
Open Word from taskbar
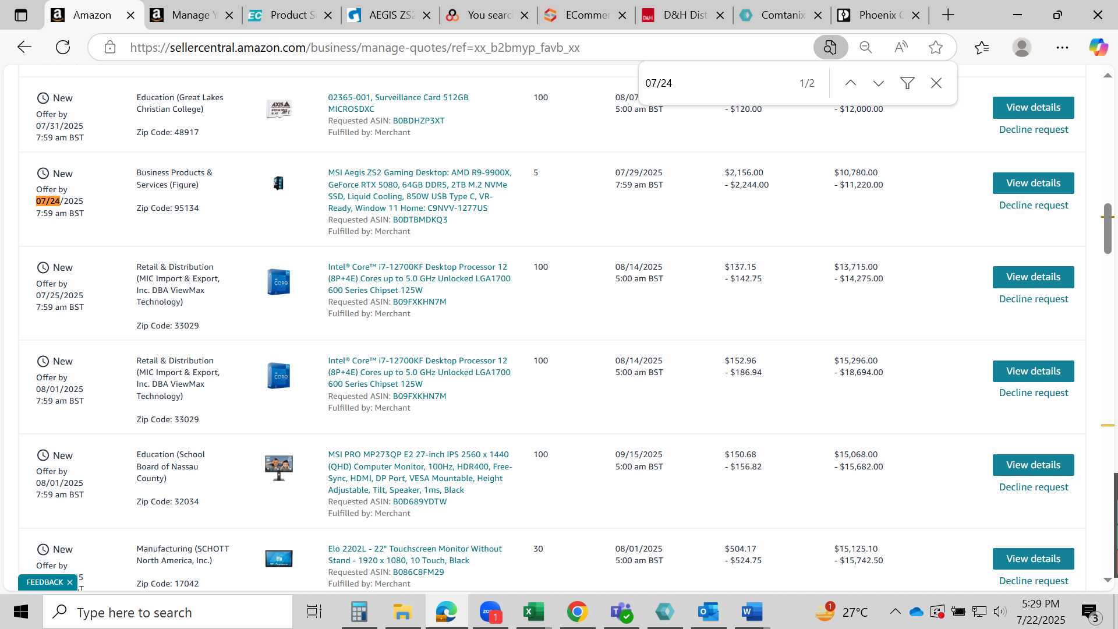tap(752, 612)
